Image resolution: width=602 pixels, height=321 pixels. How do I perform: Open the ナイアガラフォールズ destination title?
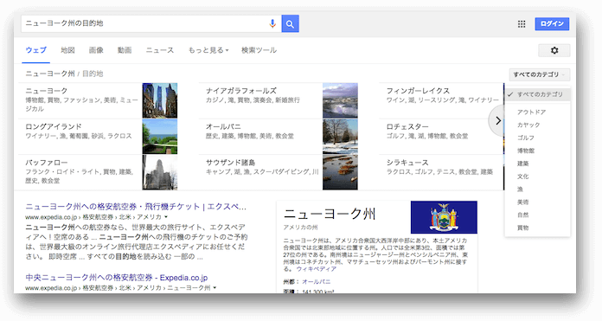241,91
